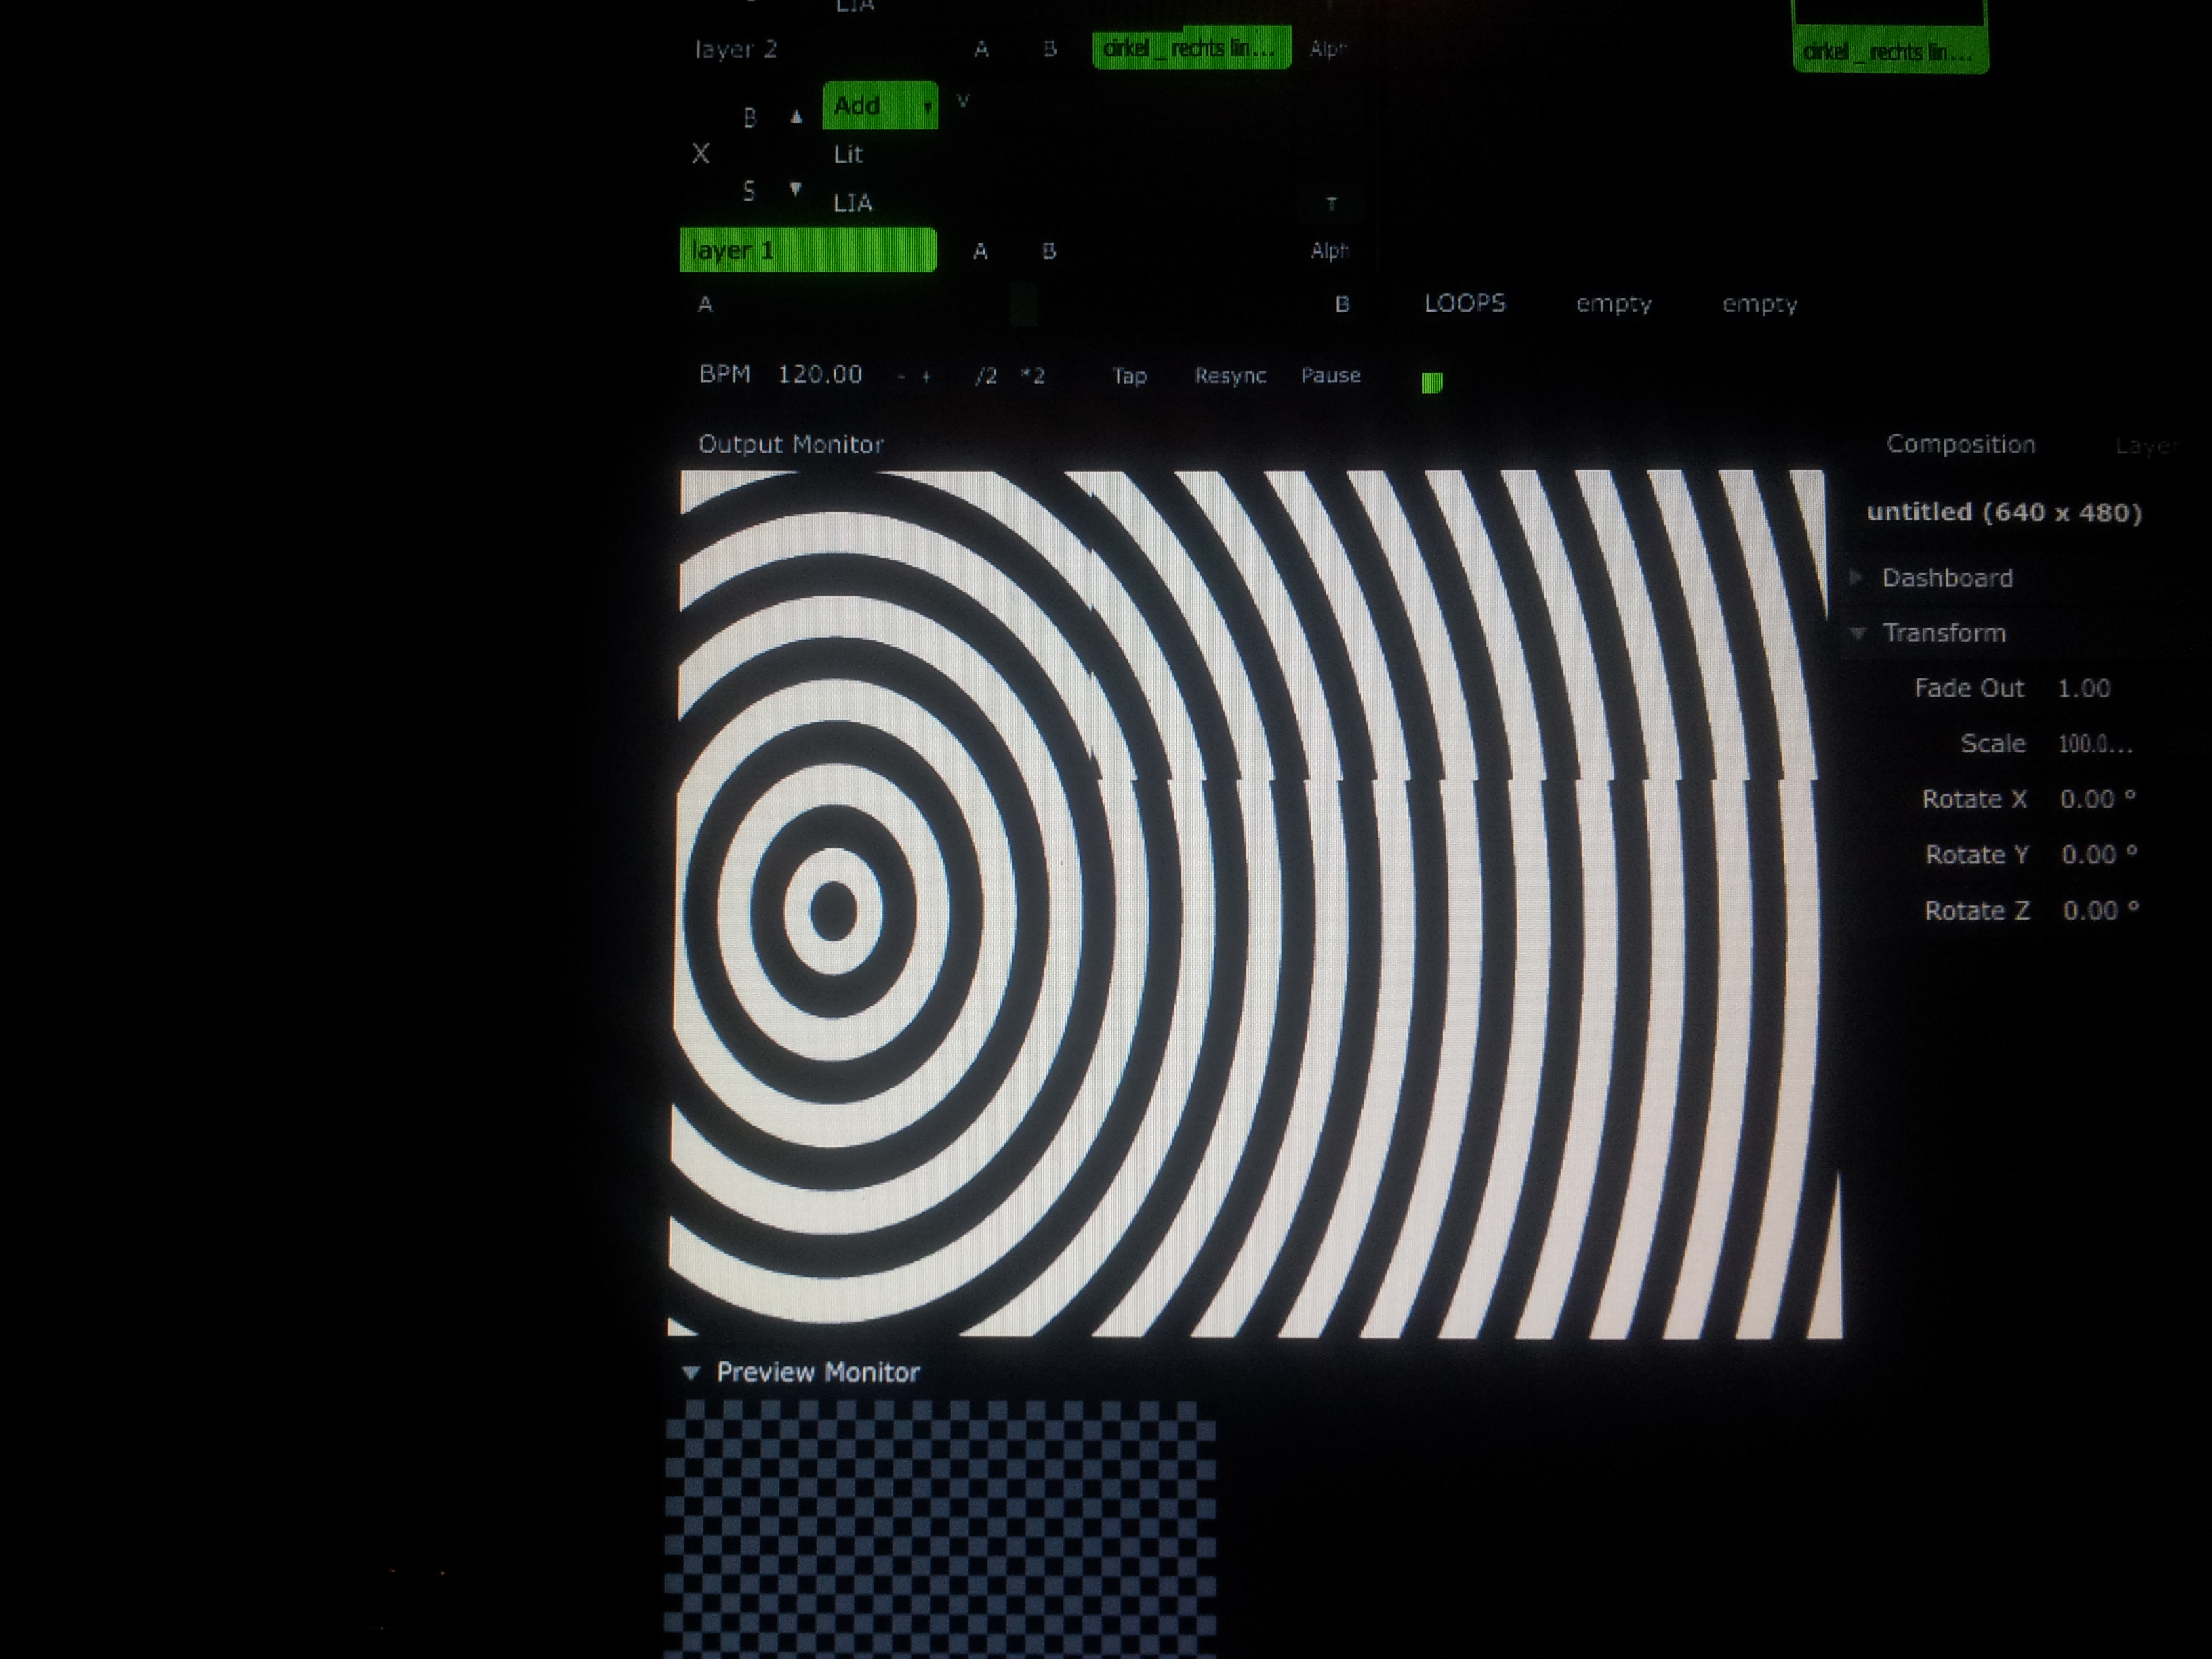Image resolution: width=2212 pixels, height=1659 pixels.
Task: Click the up arrow beside B
Action: tap(796, 117)
